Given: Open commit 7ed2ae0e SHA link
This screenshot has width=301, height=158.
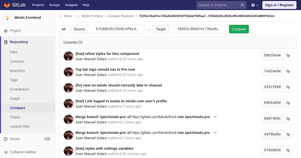Looking at the screenshot, I should pos(272,71).
